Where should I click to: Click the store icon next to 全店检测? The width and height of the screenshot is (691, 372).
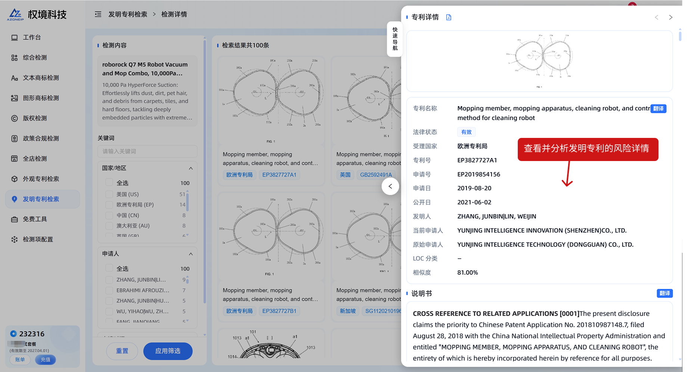click(x=15, y=159)
